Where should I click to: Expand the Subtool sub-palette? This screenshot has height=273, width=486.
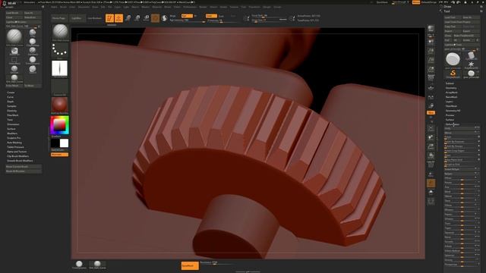point(450,83)
